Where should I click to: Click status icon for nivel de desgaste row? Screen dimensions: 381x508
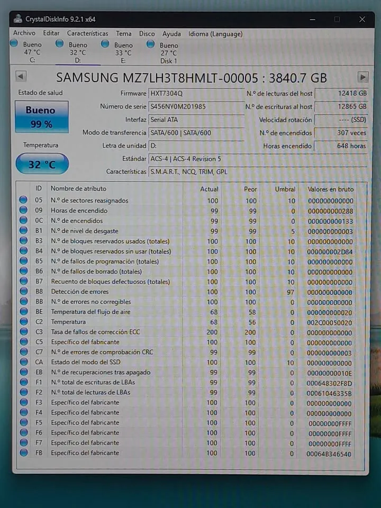click(23, 230)
